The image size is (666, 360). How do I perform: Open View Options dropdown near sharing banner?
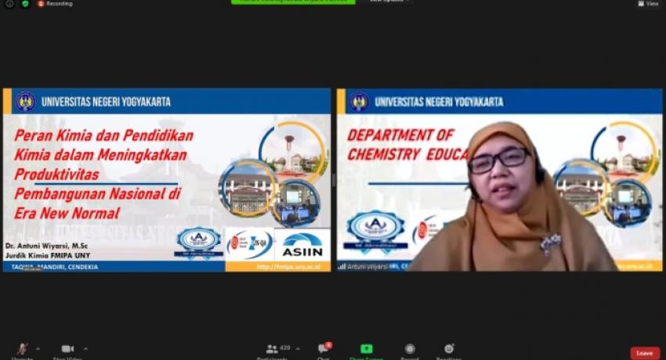coord(390,2)
